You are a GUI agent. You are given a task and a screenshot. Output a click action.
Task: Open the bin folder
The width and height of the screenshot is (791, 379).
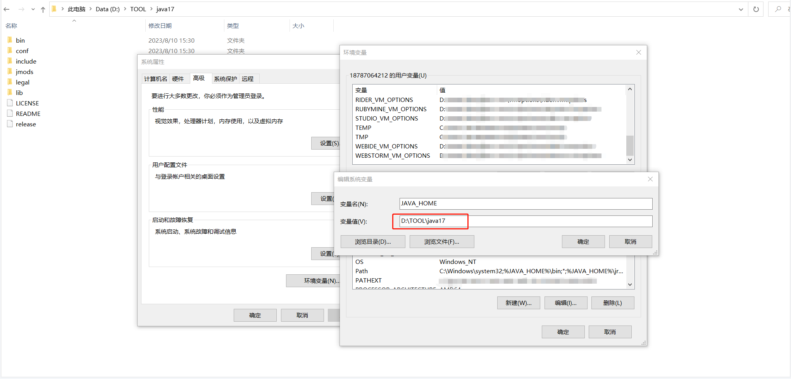pyautogui.click(x=19, y=40)
